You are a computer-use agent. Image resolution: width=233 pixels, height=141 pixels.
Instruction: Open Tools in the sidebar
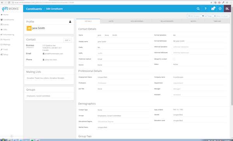tap(5, 49)
